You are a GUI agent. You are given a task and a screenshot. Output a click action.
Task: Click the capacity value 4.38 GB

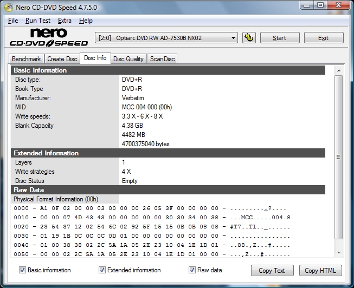[132, 126]
